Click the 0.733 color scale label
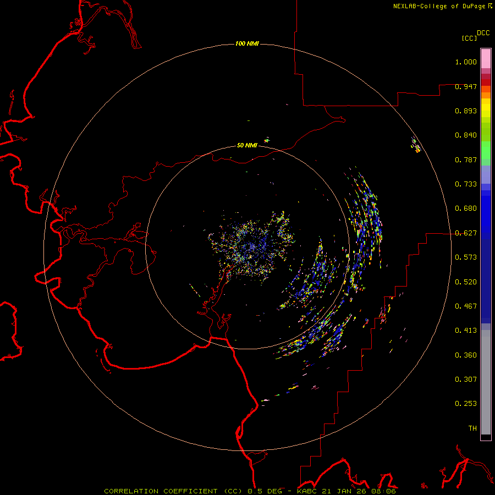 466,184
